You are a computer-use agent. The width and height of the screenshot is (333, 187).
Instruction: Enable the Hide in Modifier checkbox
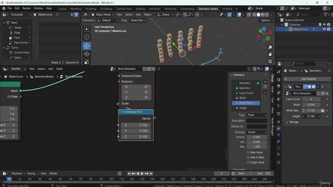coord(248,157)
